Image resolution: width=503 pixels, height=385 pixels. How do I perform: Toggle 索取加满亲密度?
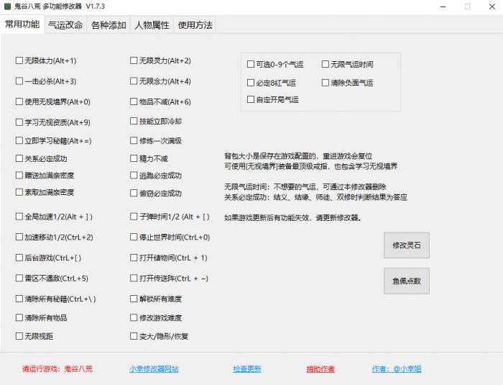click(45, 192)
